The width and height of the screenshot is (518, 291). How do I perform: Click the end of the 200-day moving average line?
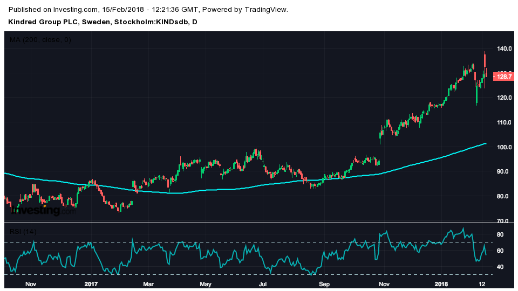pyautogui.click(x=485, y=143)
